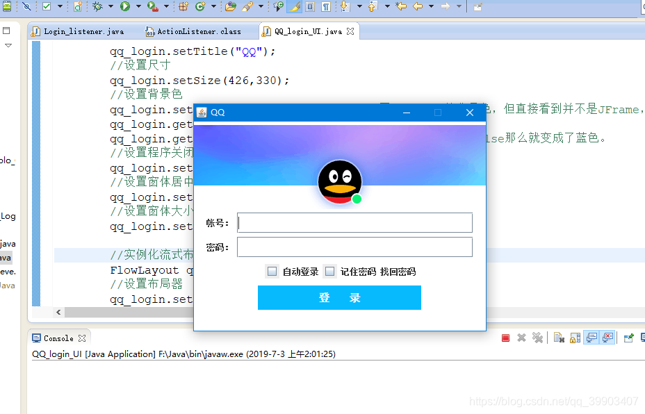Screen dimensions: 645x414
Task: Click the qq_login.setTitle("QQ") code line
Action: [x=193, y=51]
